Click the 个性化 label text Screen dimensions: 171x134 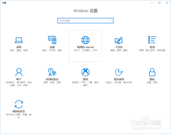119,47
